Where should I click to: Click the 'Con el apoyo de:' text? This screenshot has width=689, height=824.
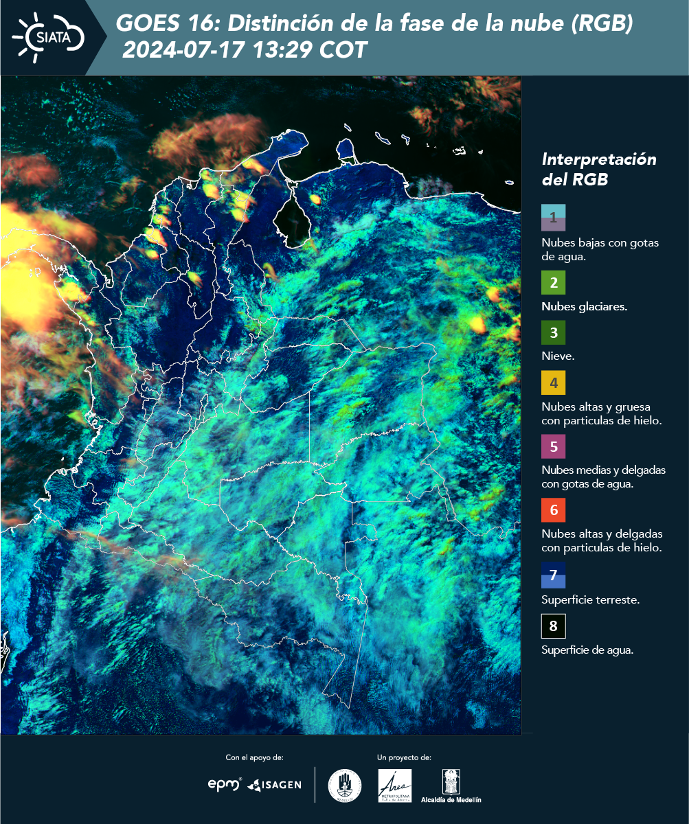pyautogui.click(x=254, y=758)
